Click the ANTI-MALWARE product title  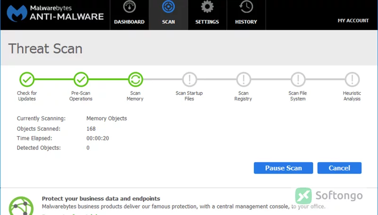(x=67, y=17)
